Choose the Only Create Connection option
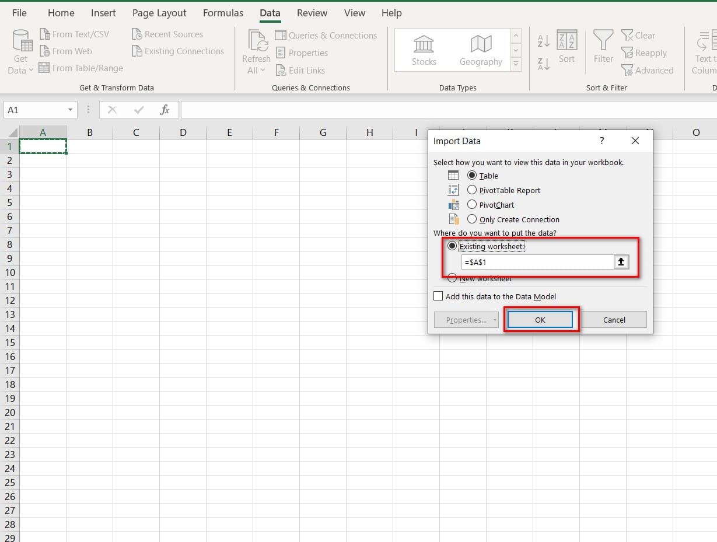Viewport: 717px width, 542px height. tap(472, 219)
